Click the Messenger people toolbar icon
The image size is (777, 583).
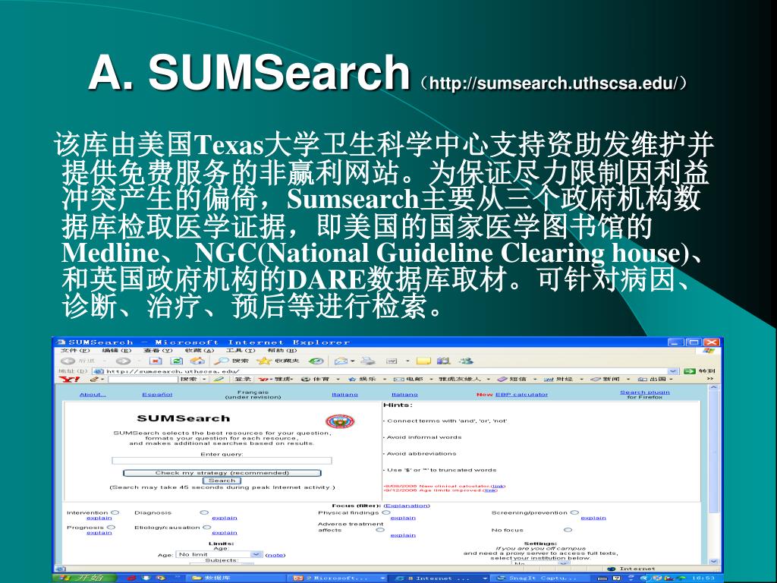click(465, 361)
